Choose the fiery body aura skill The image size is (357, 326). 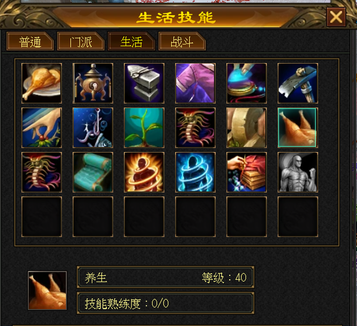tap(144, 172)
